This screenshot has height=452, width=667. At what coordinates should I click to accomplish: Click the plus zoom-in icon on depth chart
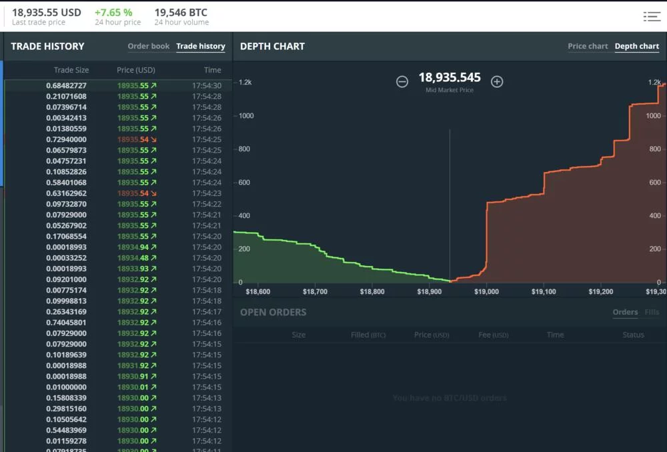(497, 81)
